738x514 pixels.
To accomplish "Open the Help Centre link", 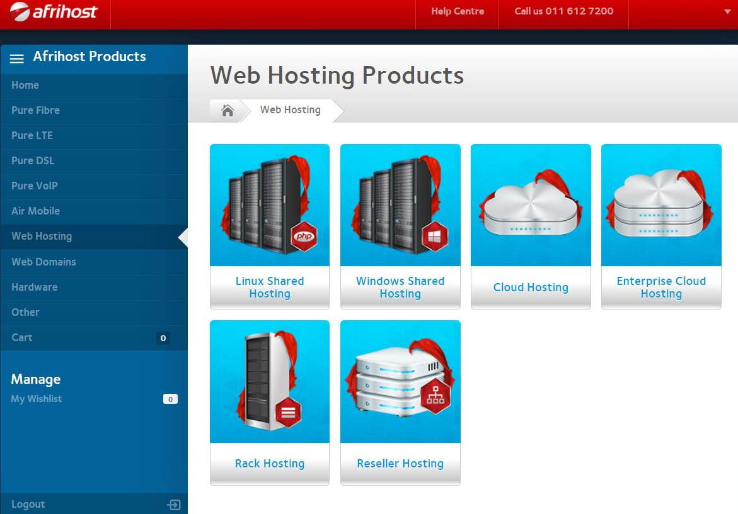I will click(458, 11).
